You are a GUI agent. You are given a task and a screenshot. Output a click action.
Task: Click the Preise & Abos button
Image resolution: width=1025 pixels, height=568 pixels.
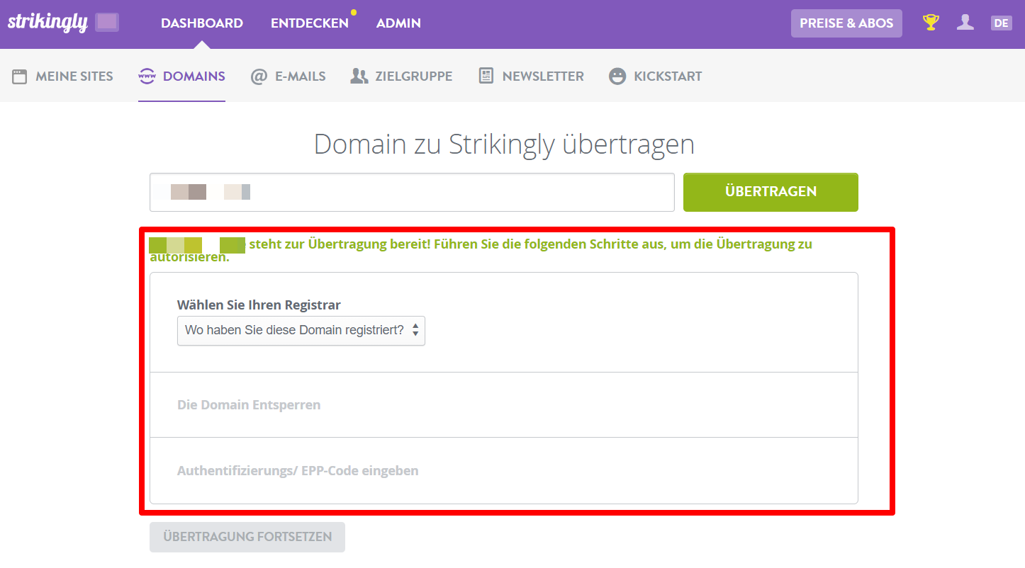tap(846, 23)
